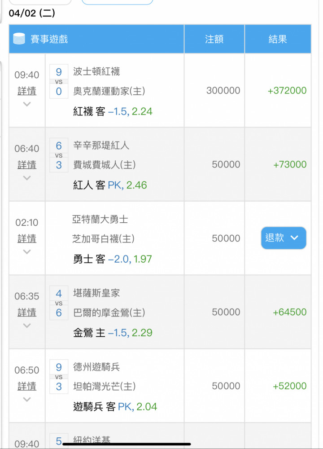Expand the chevron under the 06:40 紅人 row

coord(27,178)
